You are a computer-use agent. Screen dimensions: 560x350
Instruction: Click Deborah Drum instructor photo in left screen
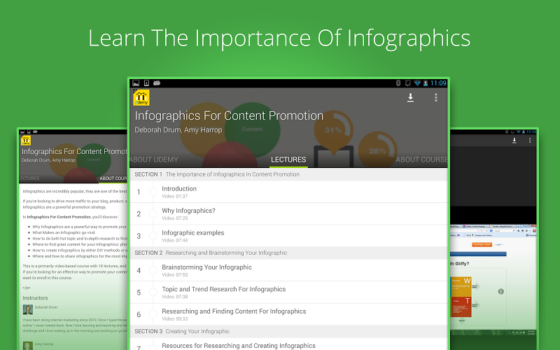(x=28, y=309)
